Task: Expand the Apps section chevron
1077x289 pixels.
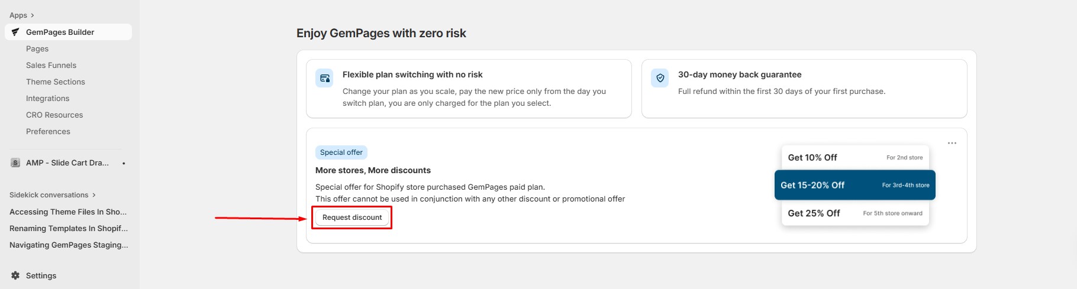Action: pos(32,15)
